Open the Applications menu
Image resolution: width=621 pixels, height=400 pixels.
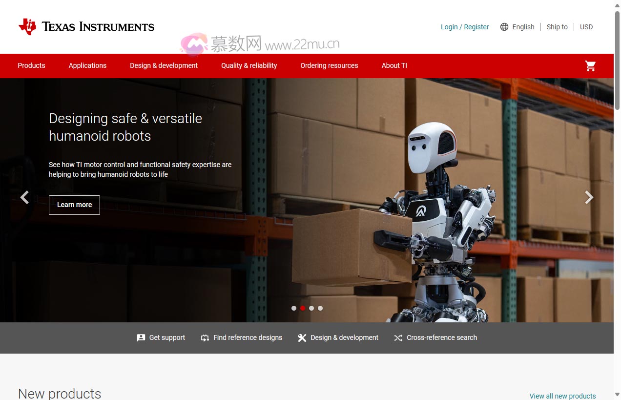click(87, 65)
